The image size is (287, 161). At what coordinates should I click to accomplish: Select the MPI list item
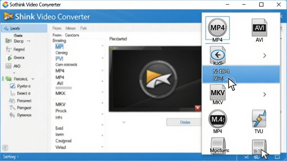59,47
